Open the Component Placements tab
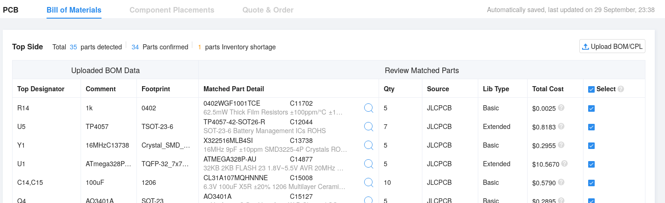This screenshot has width=665, height=203. tap(172, 10)
